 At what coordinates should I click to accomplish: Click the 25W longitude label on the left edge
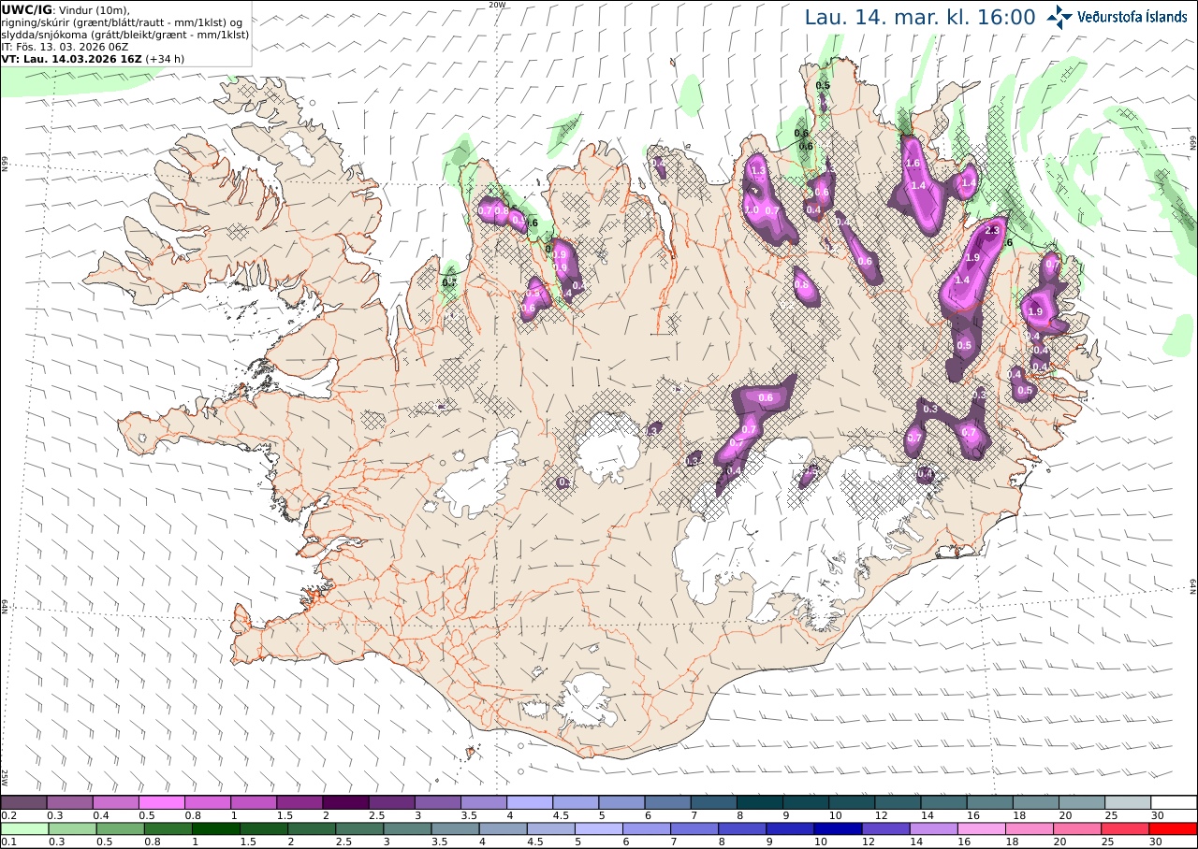[5, 778]
